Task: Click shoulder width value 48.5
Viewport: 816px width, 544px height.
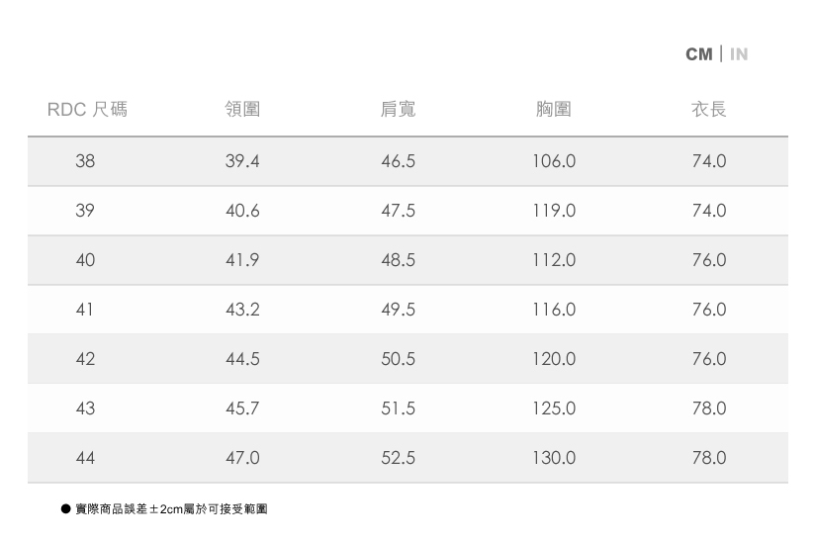Action: [x=398, y=260]
